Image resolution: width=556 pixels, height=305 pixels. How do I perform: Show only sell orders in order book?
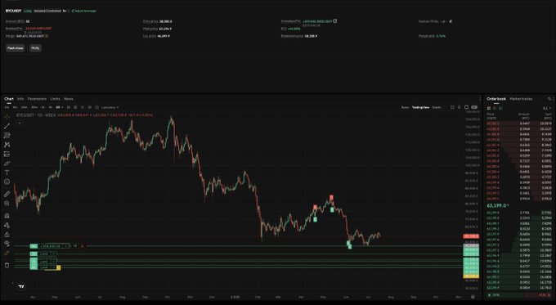tap(495, 108)
